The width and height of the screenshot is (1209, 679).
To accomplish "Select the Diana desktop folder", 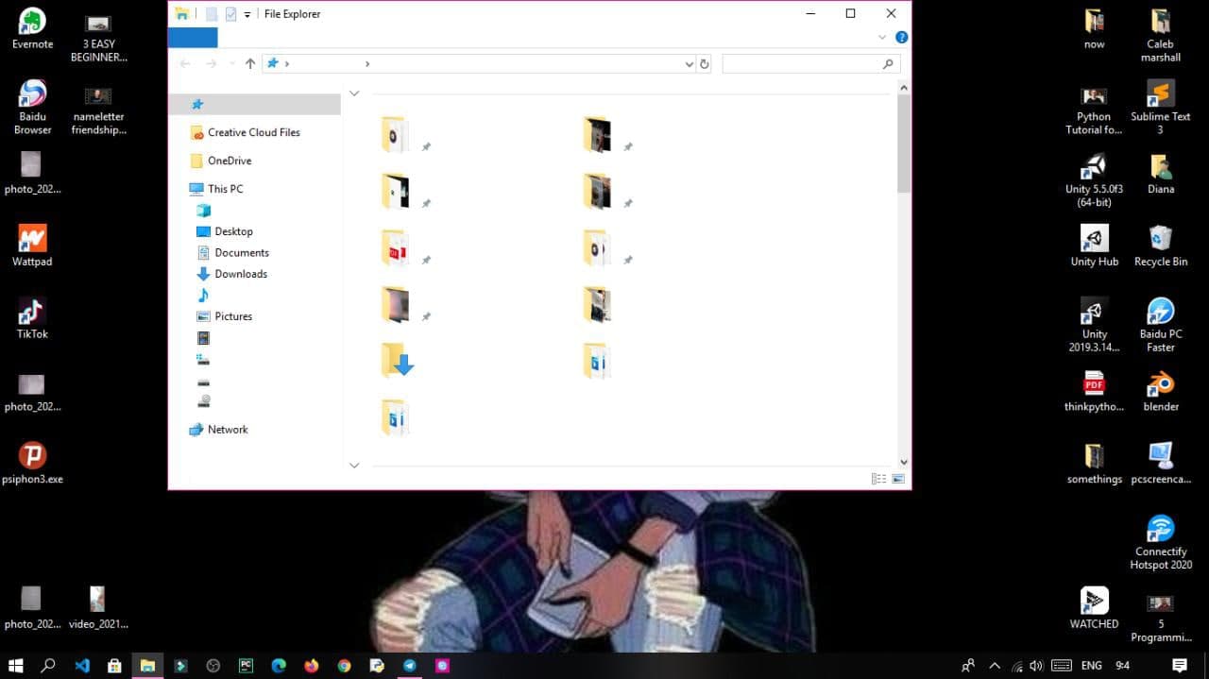I will (x=1161, y=174).
